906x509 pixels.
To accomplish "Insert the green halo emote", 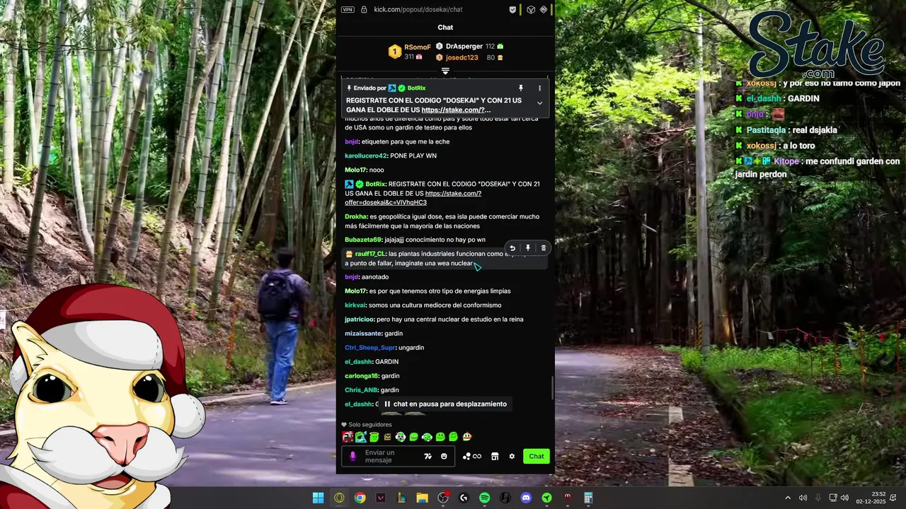I will click(x=374, y=437).
